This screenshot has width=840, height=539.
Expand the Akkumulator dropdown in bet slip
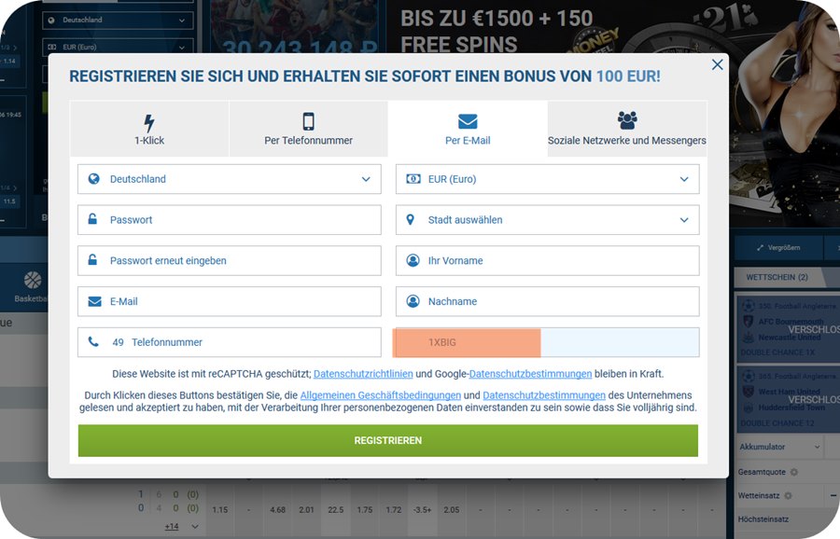[x=779, y=447]
